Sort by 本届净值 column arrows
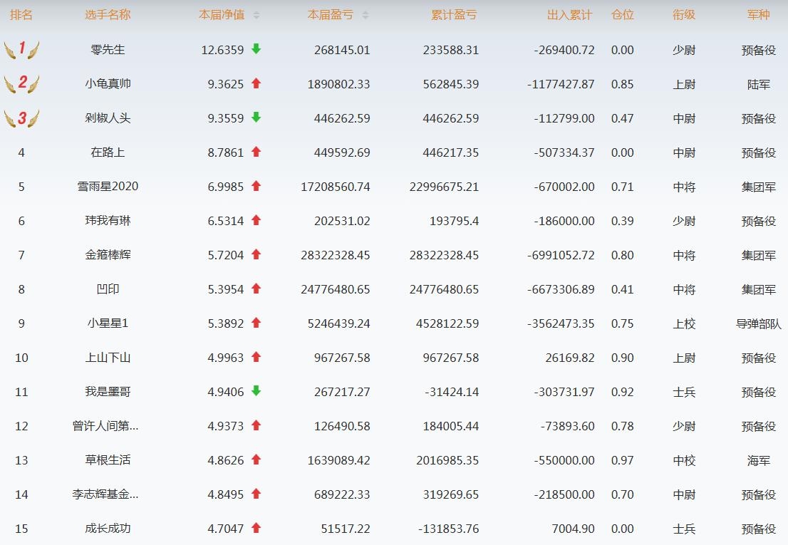The image size is (788, 545). click(256, 15)
